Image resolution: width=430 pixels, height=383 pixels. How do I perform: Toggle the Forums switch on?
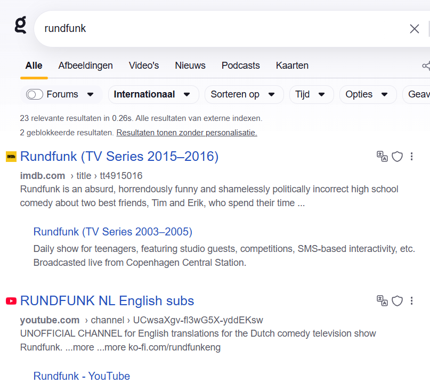[35, 94]
